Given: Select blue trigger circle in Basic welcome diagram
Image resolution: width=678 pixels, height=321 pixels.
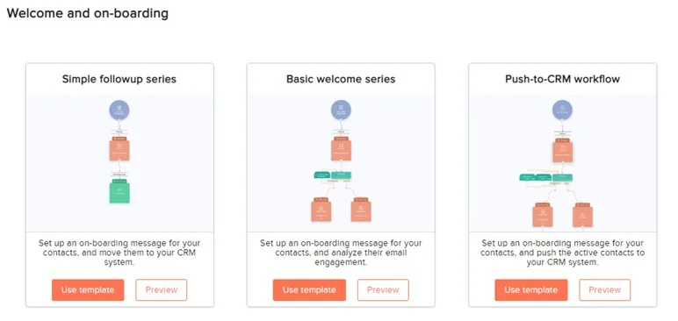Looking at the screenshot, I should 341,110.
